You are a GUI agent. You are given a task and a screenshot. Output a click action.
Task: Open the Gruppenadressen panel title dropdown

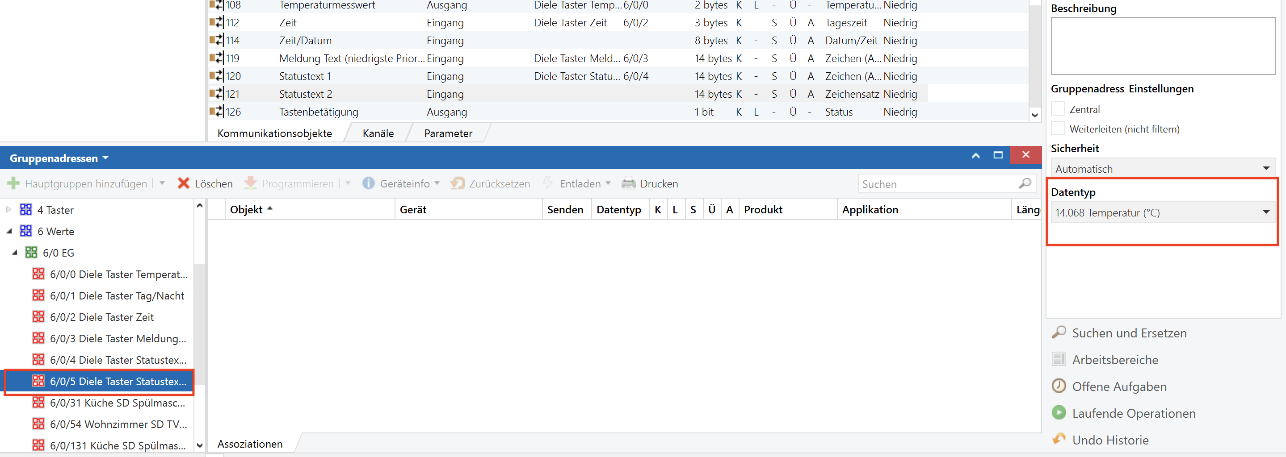click(x=105, y=158)
